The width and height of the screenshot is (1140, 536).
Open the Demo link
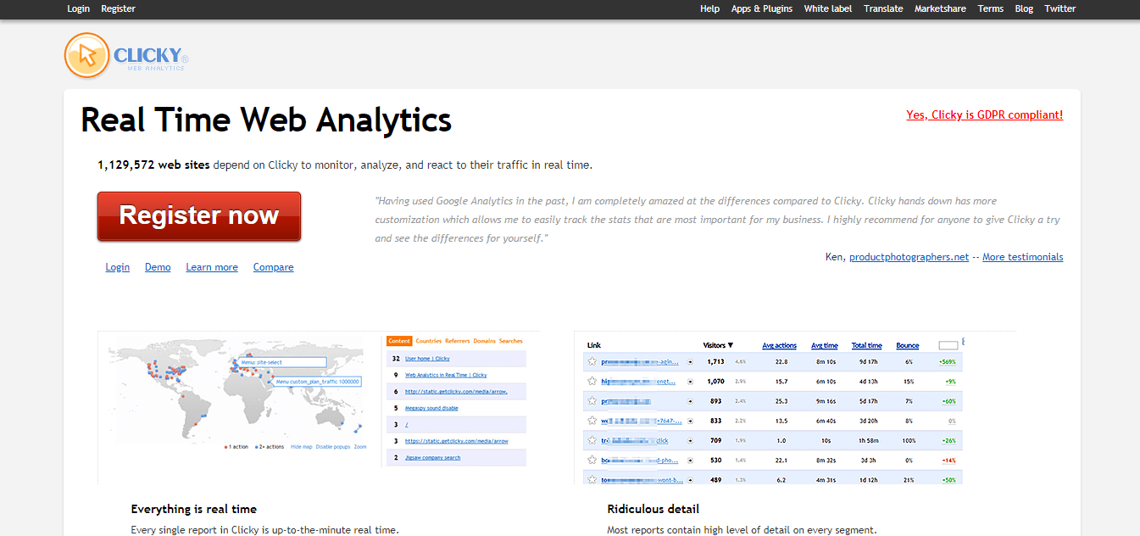tap(158, 267)
